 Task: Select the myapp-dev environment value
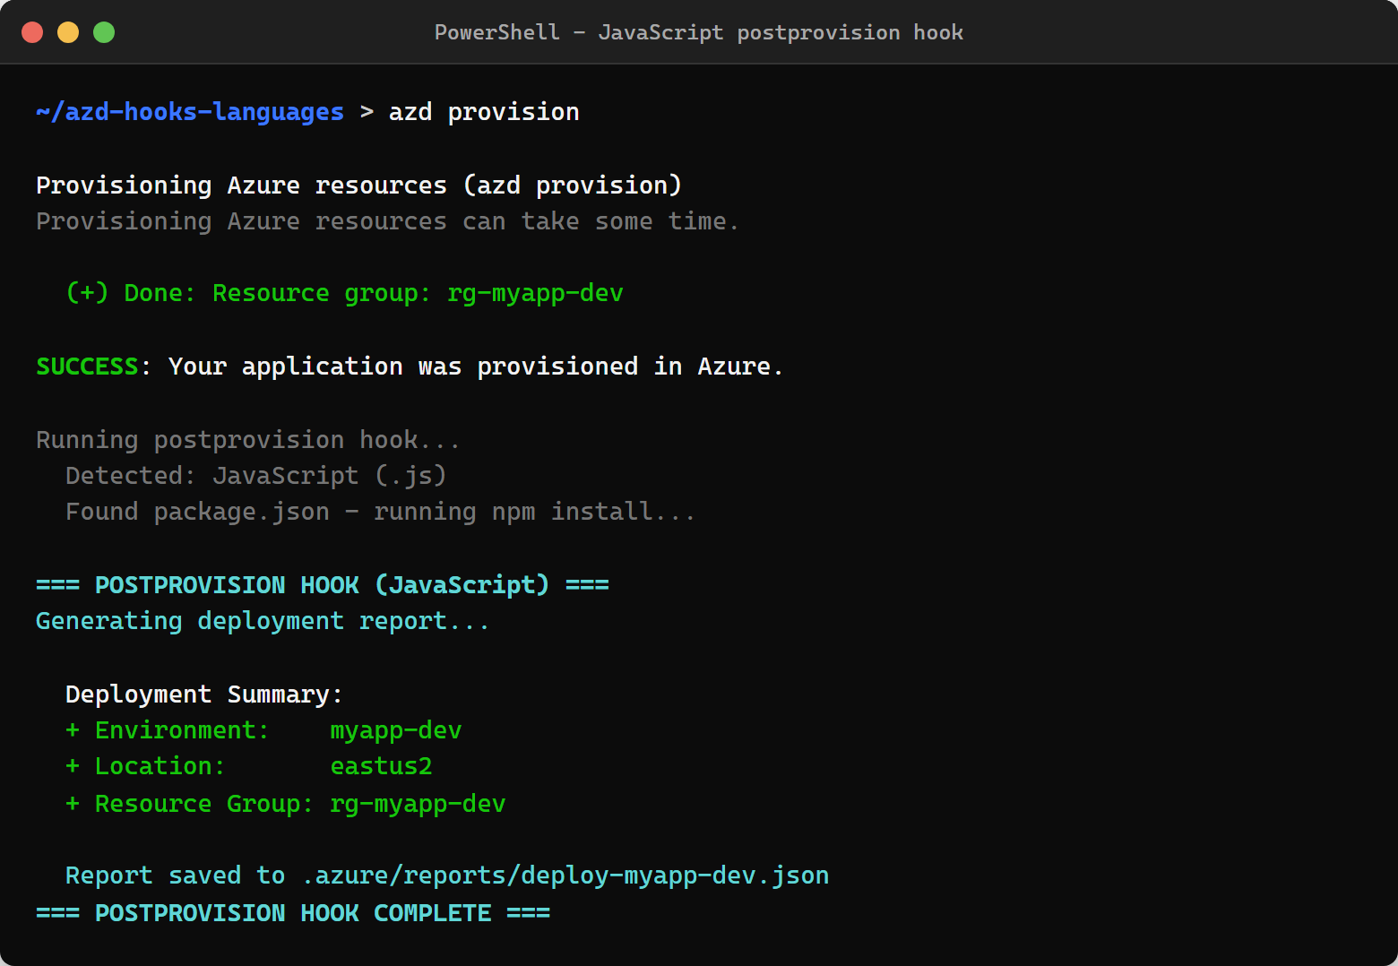pos(395,729)
